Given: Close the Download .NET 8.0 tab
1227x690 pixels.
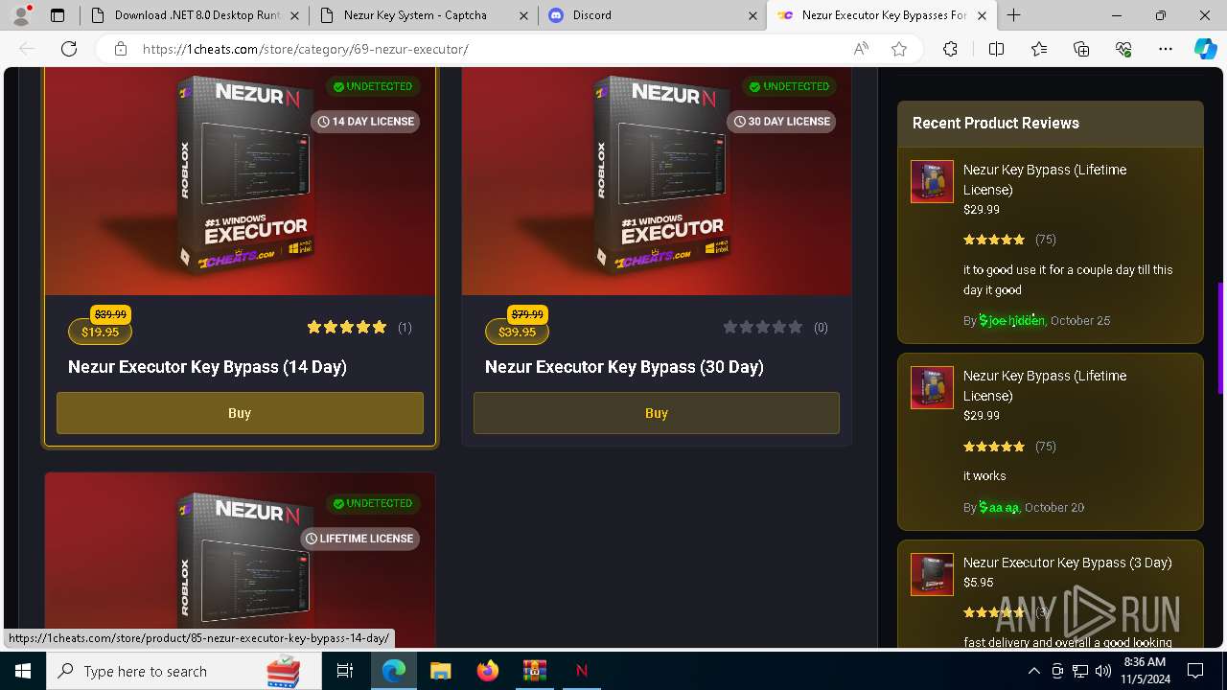Looking at the screenshot, I should (294, 15).
